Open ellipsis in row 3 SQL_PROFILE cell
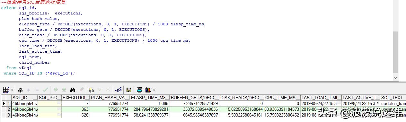This screenshot has height=122, width=406. point(58,115)
